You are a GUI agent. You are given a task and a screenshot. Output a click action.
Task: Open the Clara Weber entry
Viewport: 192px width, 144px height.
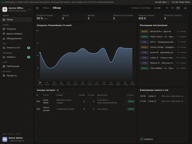pos(163,68)
